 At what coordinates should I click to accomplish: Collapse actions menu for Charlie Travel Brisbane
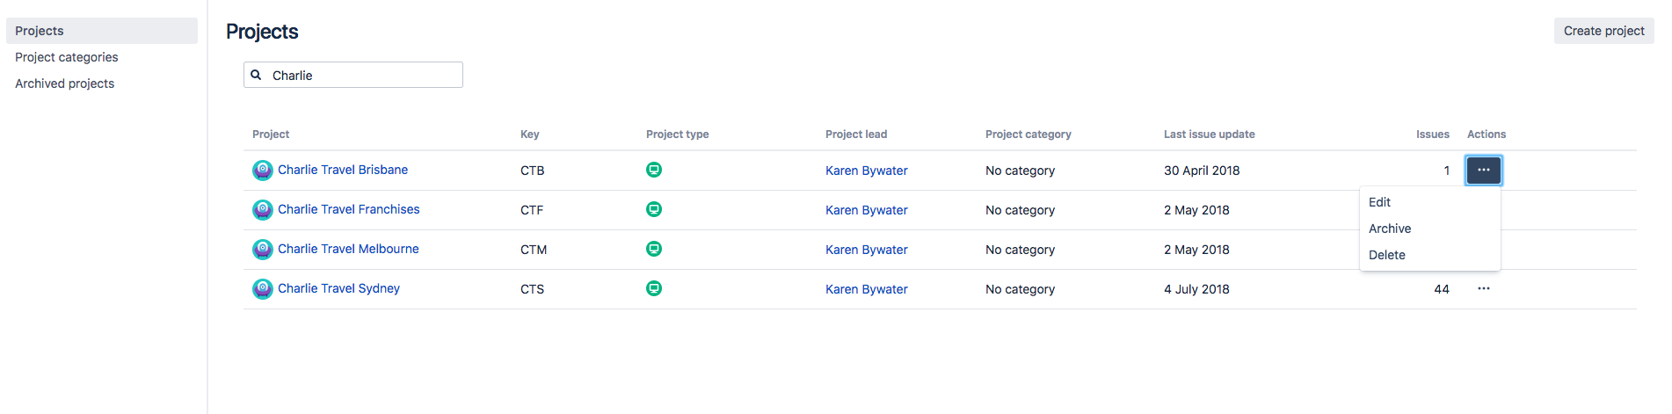(x=1483, y=170)
